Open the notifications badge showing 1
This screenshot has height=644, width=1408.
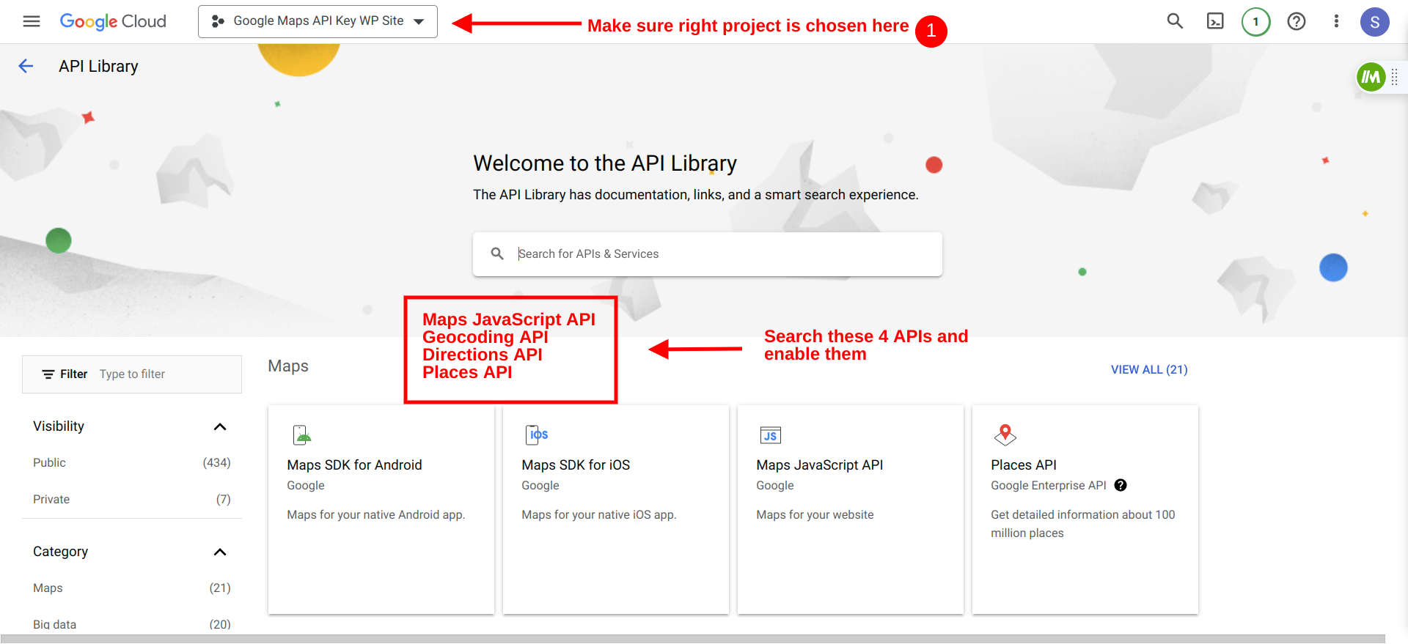pyautogui.click(x=1255, y=21)
